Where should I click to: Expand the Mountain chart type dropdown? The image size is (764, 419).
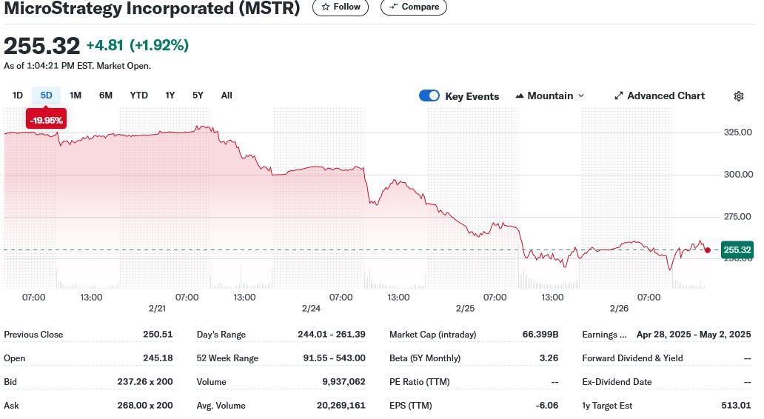tap(550, 96)
